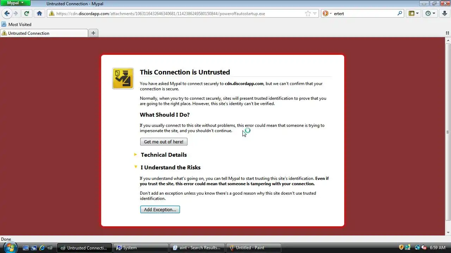Go to the Home page icon
The image size is (451, 253).
coord(39,13)
